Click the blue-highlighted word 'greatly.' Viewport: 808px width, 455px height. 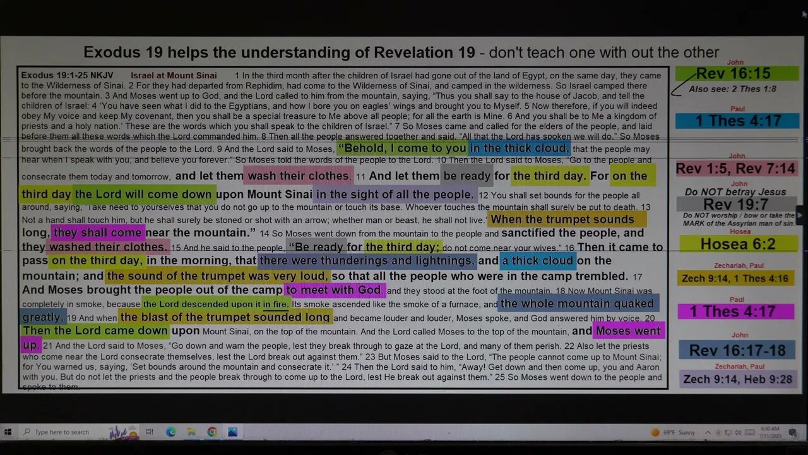(43, 317)
